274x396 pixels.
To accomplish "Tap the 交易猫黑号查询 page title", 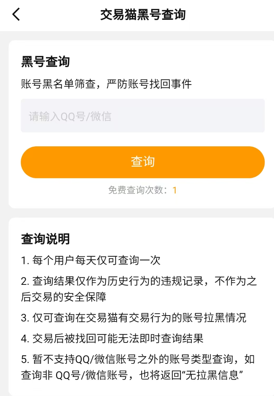I will tap(143, 15).
